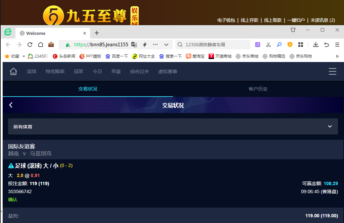Close the Welcome tab
Viewport: 344px width, 223px height.
pos(85,33)
